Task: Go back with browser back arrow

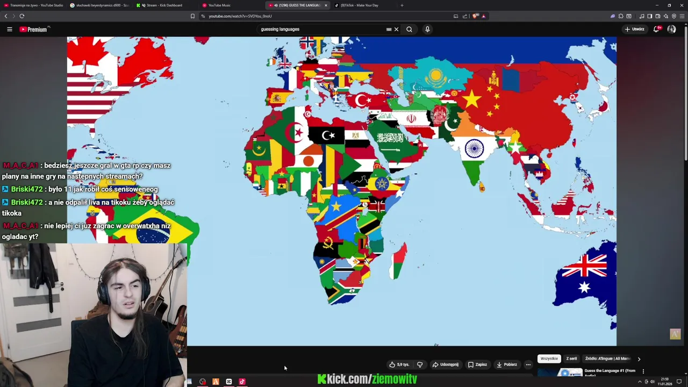Action: tap(6, 16)
